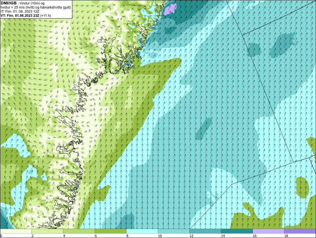Screen dimensions: 316x238
Task: Click the 10-12 m/s light teal legend swatch
Action: point(174,231)
